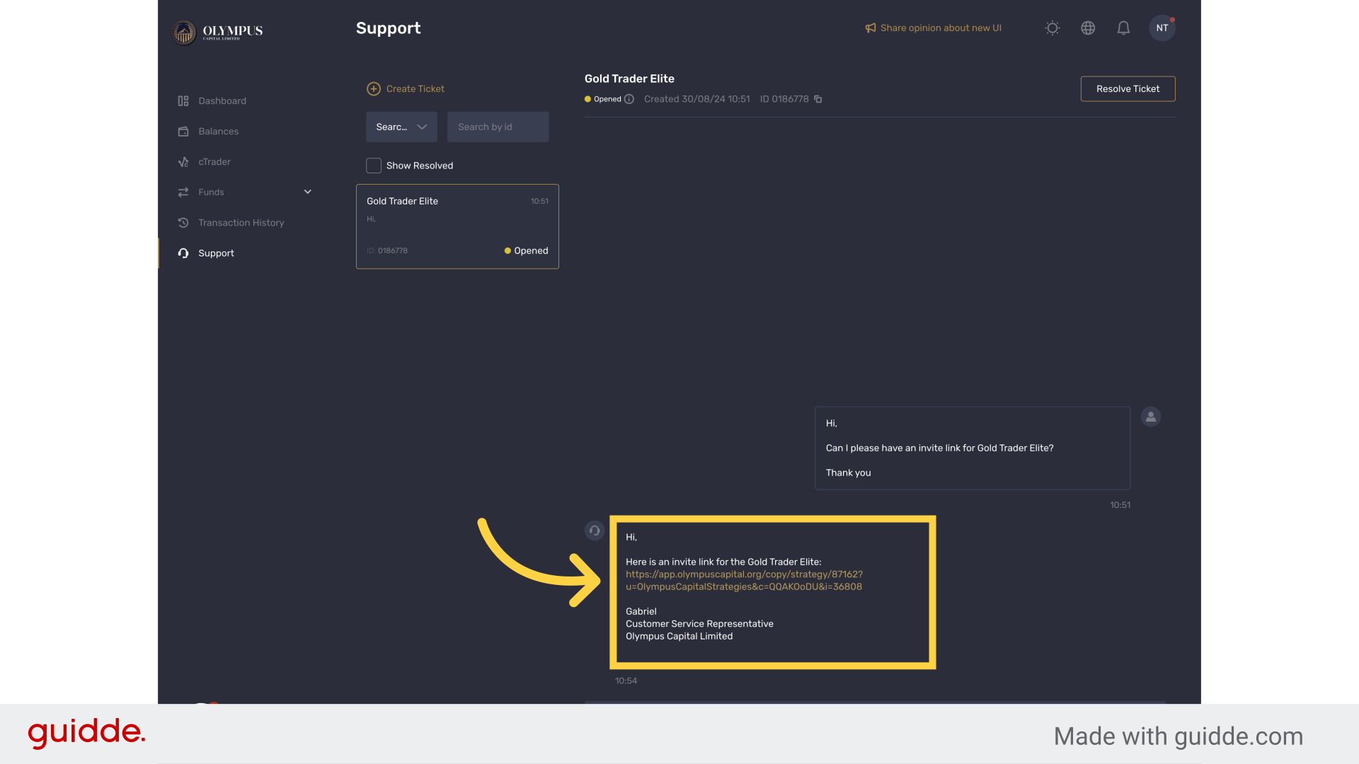Copy the ticket ID using copy icon

(x=818, y=99)
